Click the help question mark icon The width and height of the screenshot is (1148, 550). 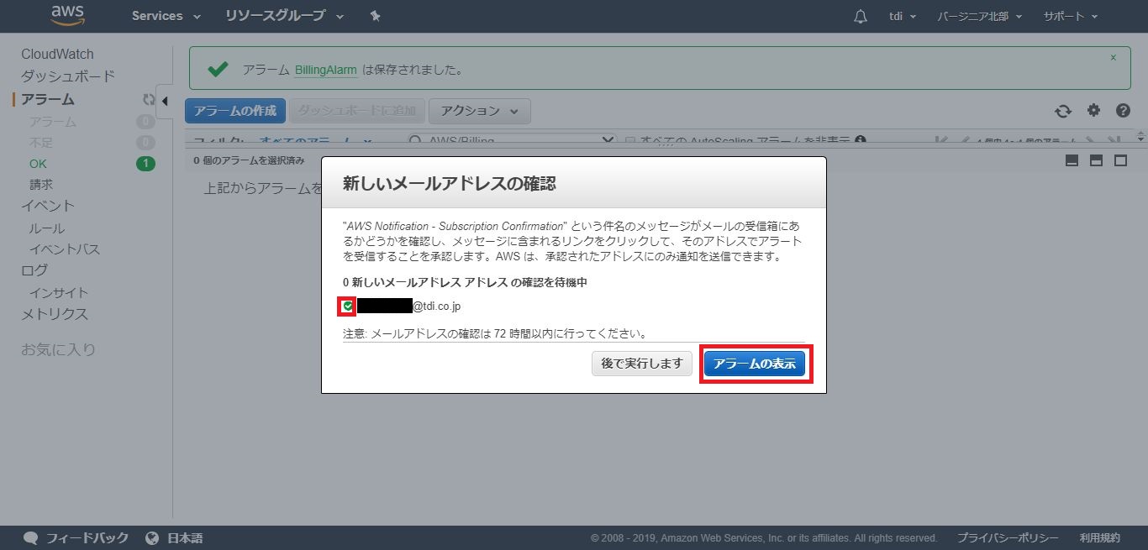pos(1123,111)
